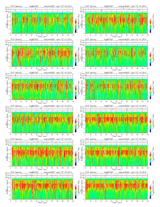The height and width of the screenshot is (207, 160).
Task: Click "VLF Spectra" heading of the 4:50:0 panel
Action: click(x=91, y=139)
